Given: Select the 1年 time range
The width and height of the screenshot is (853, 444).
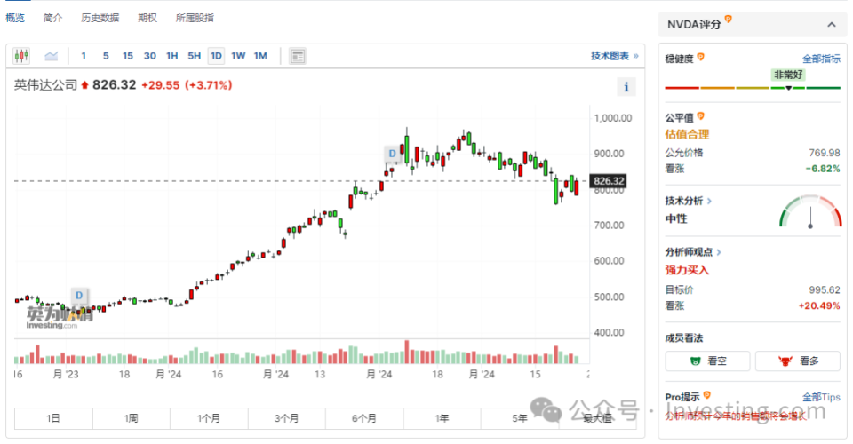Looking at the screenshot, I should coord(442,418).
